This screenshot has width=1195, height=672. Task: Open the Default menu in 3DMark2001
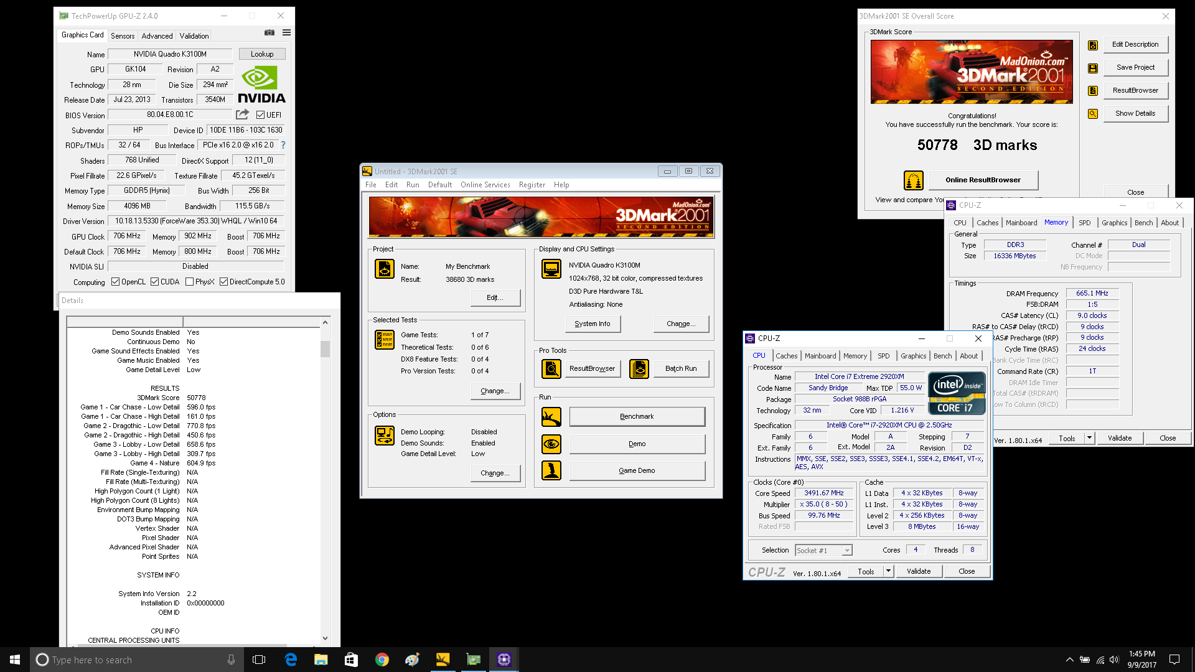pos(440,185)
